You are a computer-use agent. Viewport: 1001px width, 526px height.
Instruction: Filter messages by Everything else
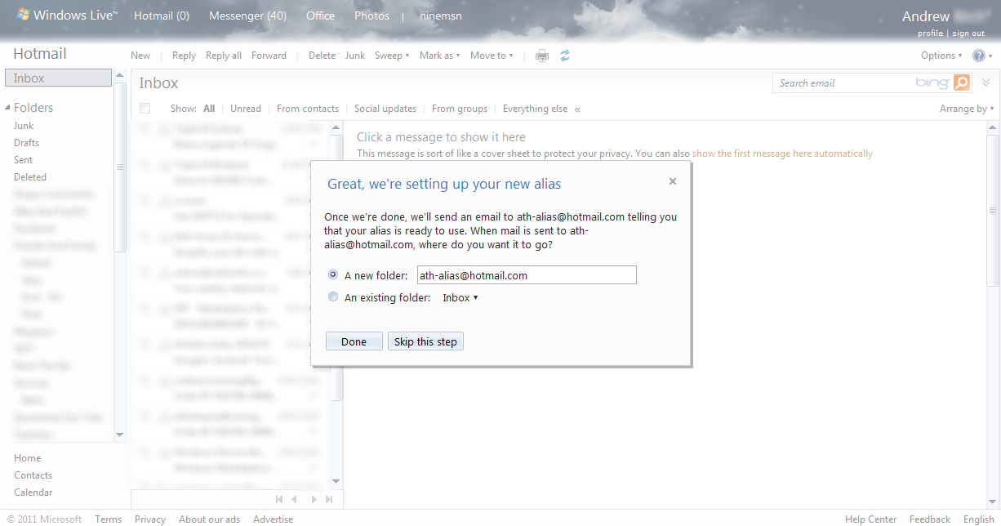pyautogui.click(x=535, y=109)
